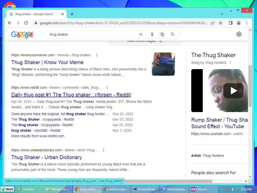Play the Thug Shaker video thumbnail
This screenshot has height=193, width=257.
(x=233, y=90)
